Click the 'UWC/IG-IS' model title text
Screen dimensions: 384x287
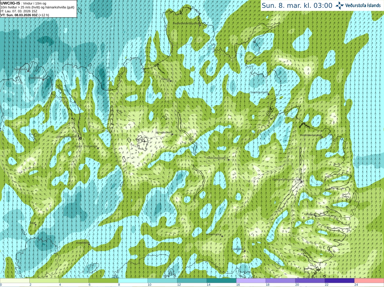tap(10, 3)
